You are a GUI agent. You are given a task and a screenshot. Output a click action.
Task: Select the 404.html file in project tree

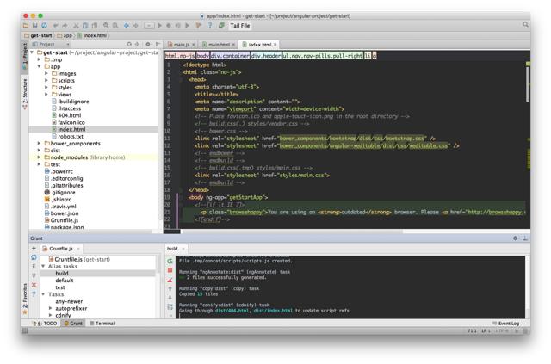tap(70, 114)
